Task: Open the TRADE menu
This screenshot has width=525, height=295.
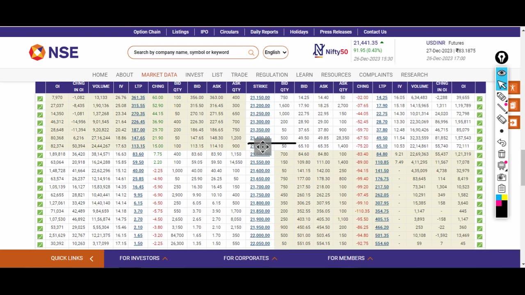Action: (239, 75)
